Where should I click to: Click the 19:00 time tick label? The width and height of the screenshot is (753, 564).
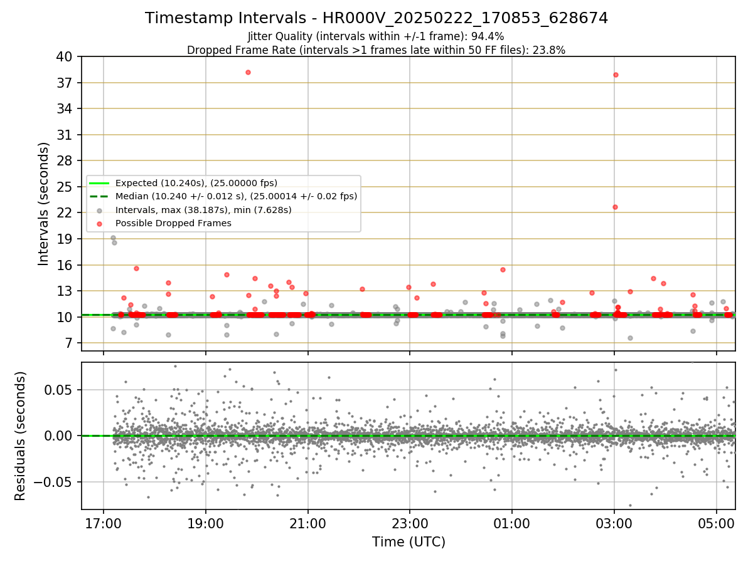pos(205,523)
